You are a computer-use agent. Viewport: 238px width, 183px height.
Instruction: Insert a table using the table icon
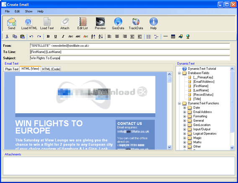tap(173, 36)
